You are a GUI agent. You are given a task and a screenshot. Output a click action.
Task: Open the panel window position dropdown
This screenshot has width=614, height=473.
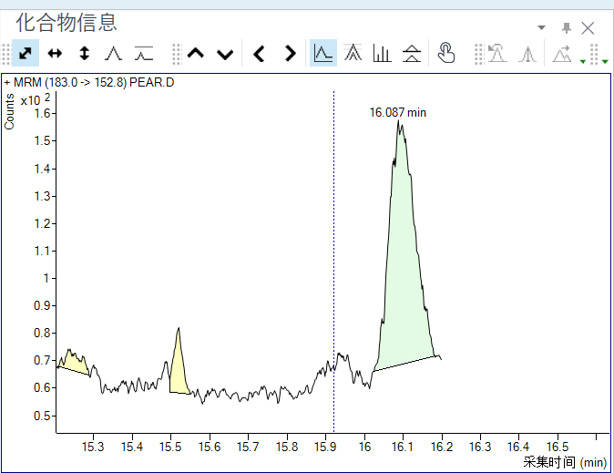pyautogui.click(x=541, y=27)
